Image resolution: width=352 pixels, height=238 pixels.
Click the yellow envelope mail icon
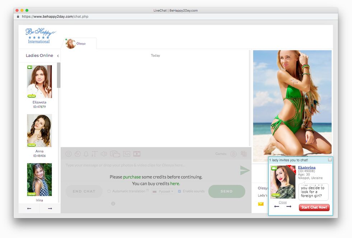[x=261, y=204]
